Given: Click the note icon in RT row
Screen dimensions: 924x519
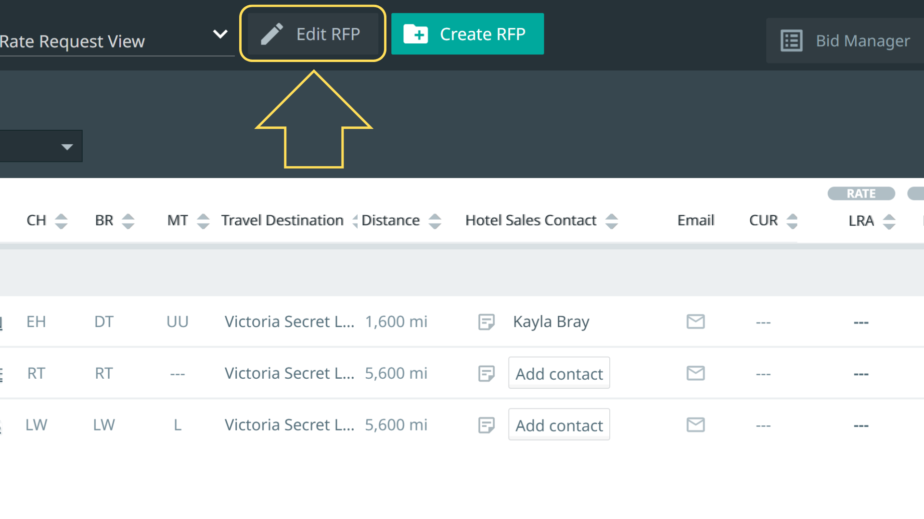Looking at the screenshot, I should click(x=486, y=373).
